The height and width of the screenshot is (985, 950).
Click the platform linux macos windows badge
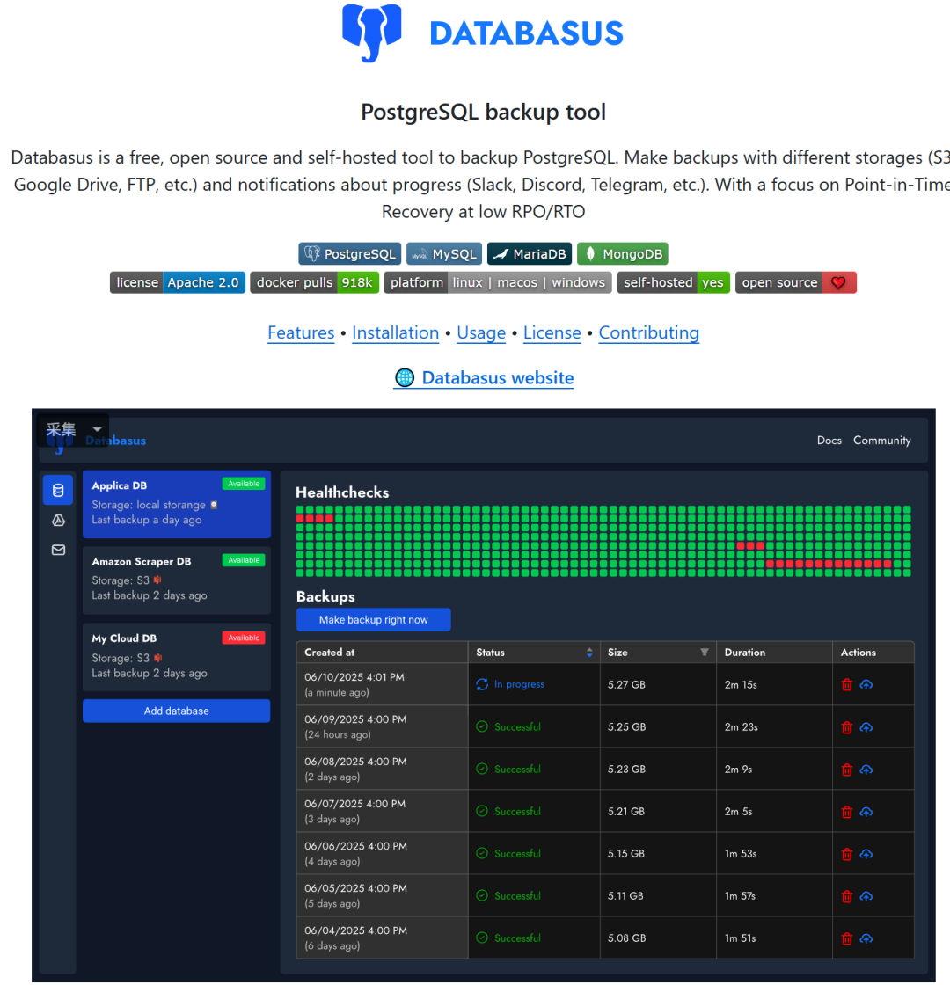498,282
